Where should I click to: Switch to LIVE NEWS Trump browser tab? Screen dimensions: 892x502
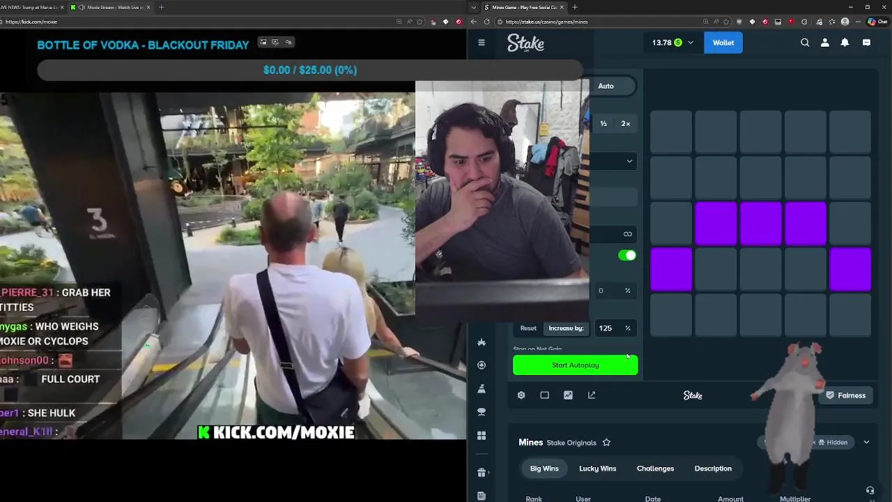point(33,7)
